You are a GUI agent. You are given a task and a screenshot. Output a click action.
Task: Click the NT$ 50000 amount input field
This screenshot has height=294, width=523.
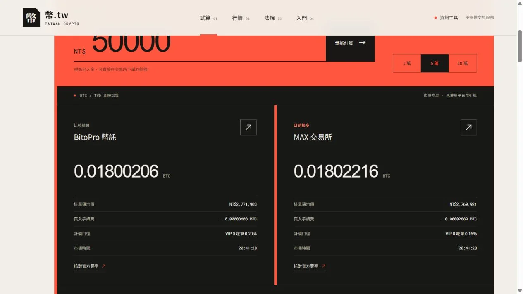200,48
